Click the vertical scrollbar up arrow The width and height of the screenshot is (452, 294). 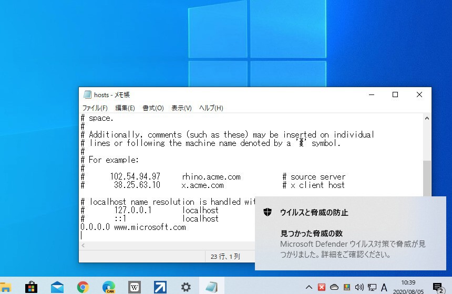[427, 118]
